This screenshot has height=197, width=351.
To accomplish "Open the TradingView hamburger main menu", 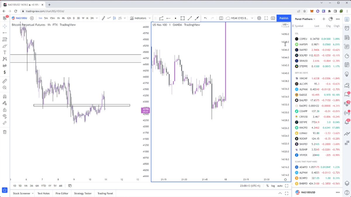I will (5, 18).
